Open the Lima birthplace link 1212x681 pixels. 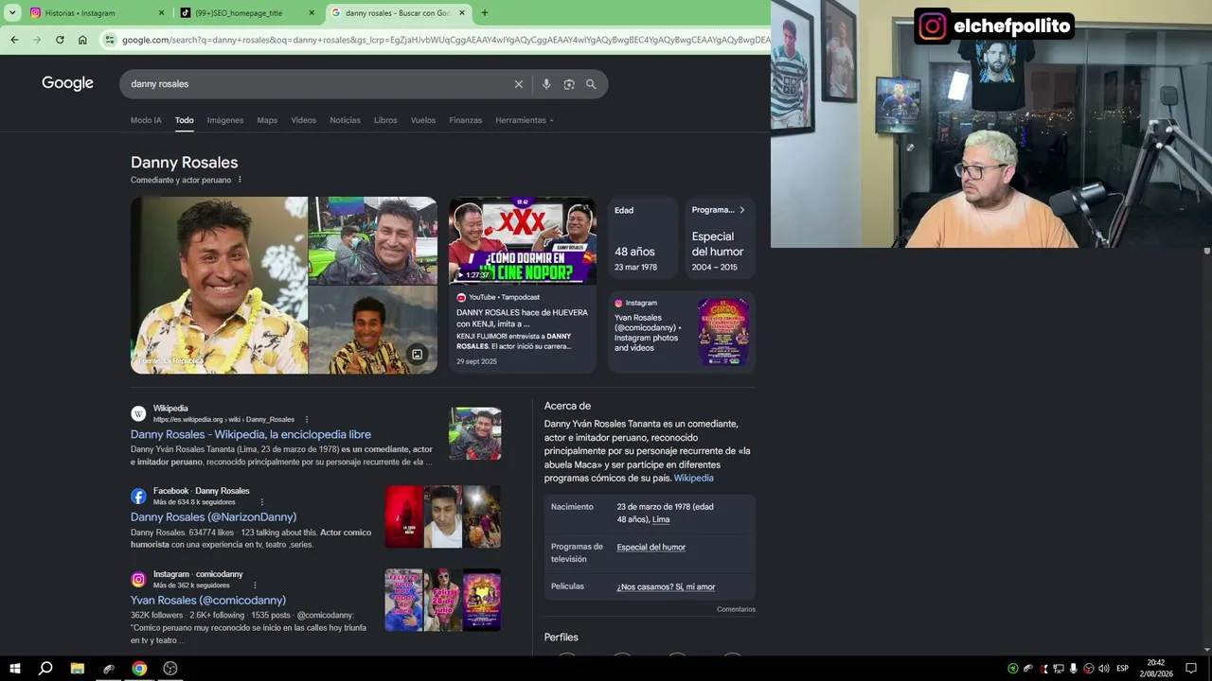pyautogui.click(x=661, y=519)
